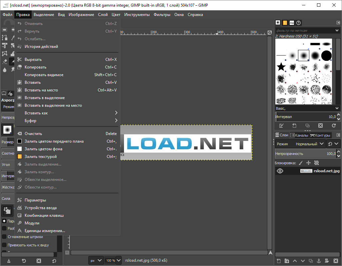This screenshot has height=266, width=342.
Task: Select the Blur/Sharpen drop tool
Action: pos(5,69)
